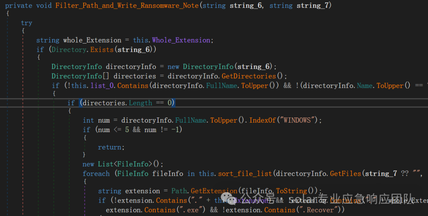Click the 'extension' variable in its string declaration
This screenshot has height=216, width=428.
(x=143, y=191)
